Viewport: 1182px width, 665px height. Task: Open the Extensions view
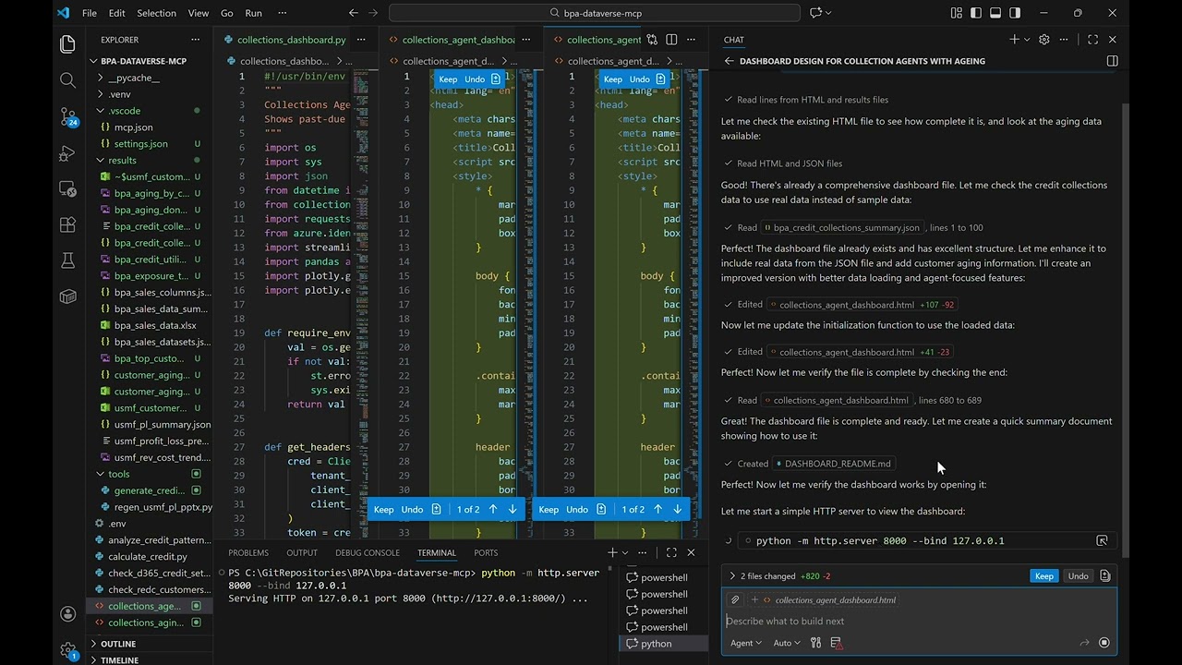pos(67,224)
